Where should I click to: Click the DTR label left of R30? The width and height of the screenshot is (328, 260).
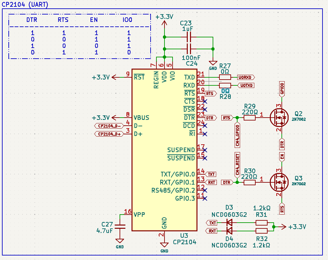click(227, 182)
